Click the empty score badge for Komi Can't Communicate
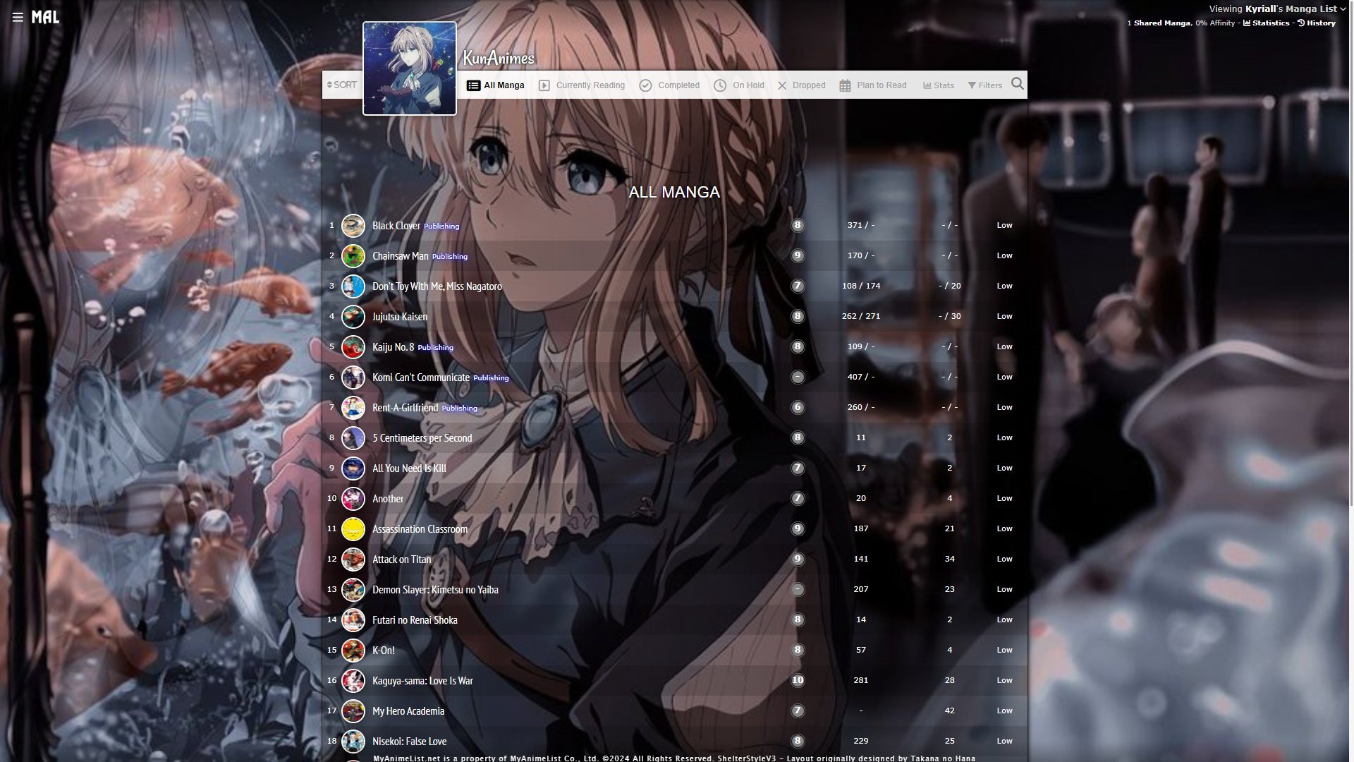The image size is (1354, 762). 798,377
